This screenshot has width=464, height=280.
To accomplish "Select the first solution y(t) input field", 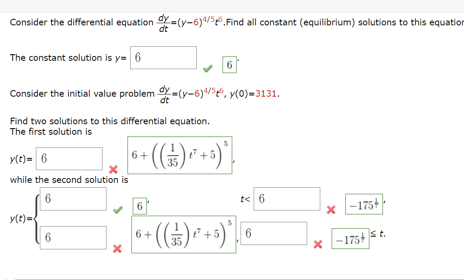I will tap(69, 158).
